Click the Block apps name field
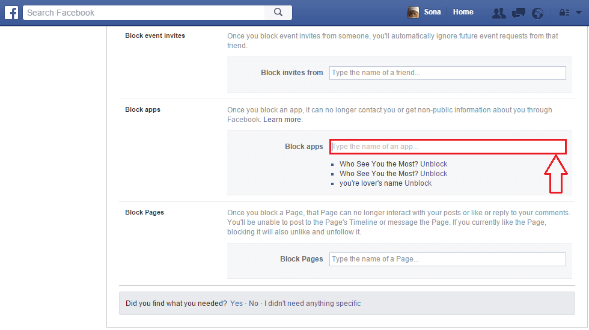 point(448,147)
